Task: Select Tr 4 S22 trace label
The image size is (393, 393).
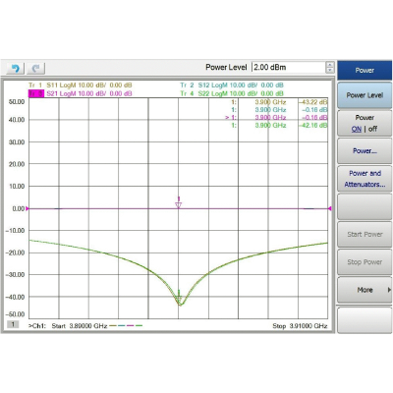Action: 232,93
